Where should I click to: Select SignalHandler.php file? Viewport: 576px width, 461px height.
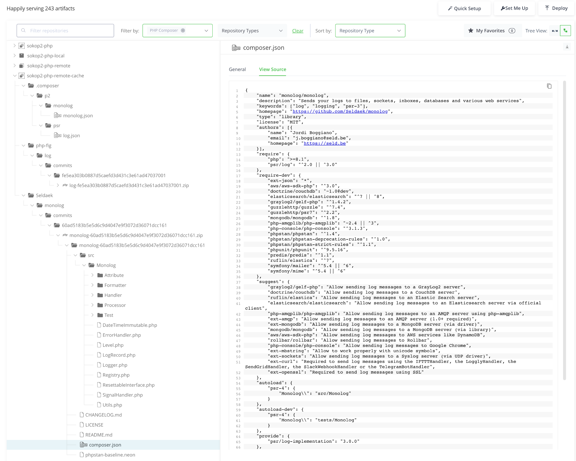click(123, 395)
